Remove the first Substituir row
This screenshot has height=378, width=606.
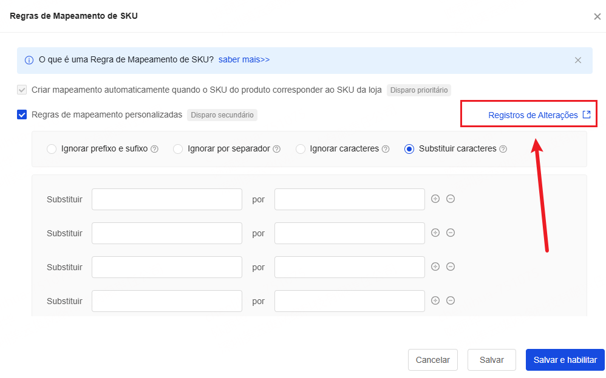450,199
